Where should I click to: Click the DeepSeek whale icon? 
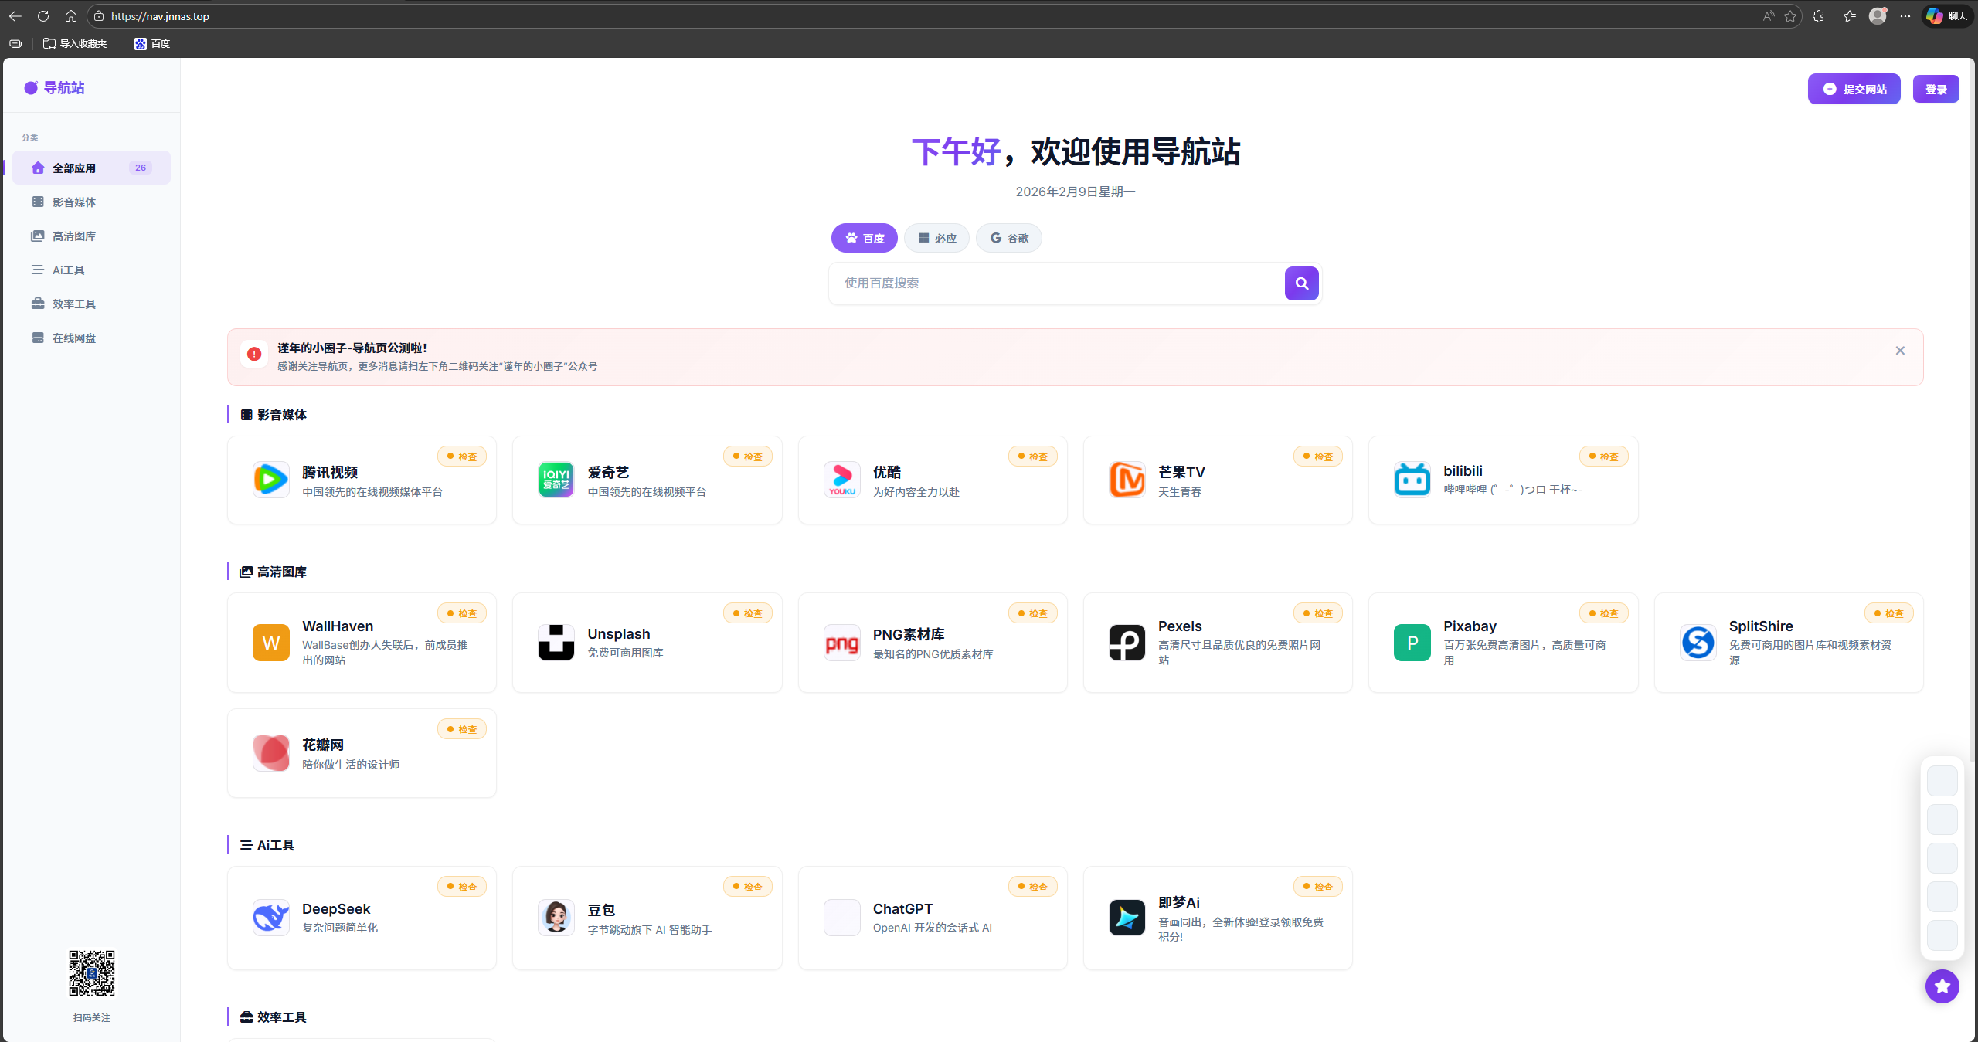coord(270,918)
